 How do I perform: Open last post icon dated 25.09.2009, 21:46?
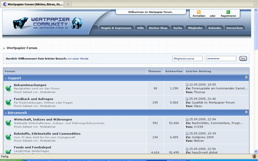187,99
